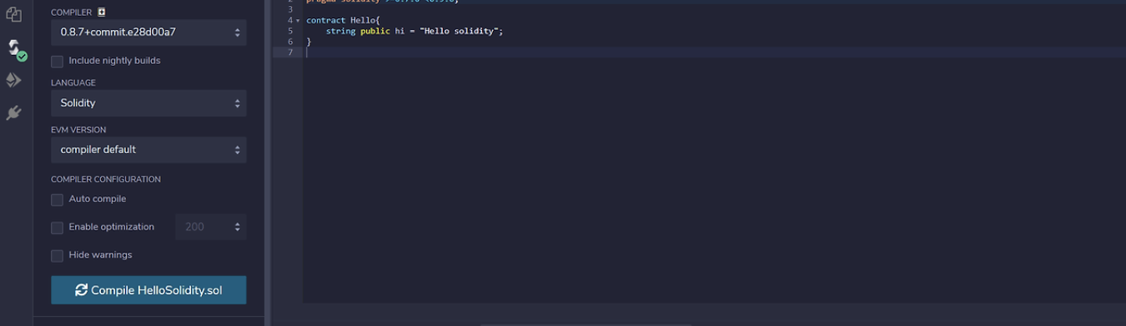Open the File explorers icon in sidebar
This screenshot has width=1126, height=326.
coord(13,14)
